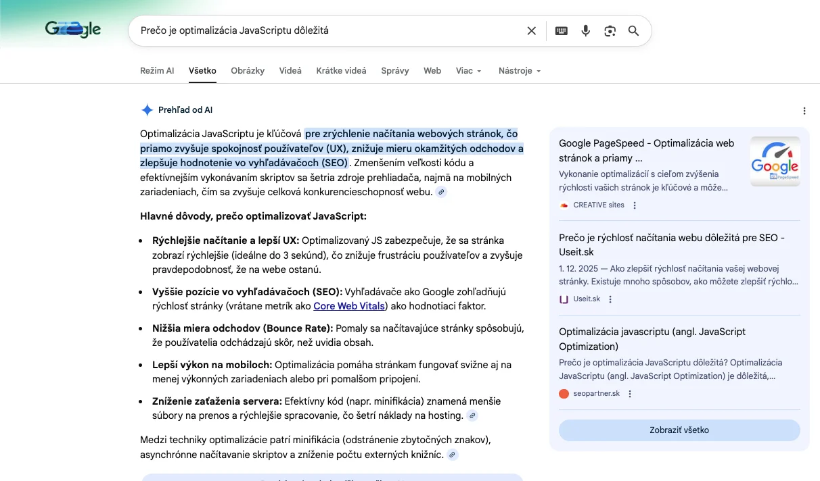Click the magnifying glass search icon

633,30
